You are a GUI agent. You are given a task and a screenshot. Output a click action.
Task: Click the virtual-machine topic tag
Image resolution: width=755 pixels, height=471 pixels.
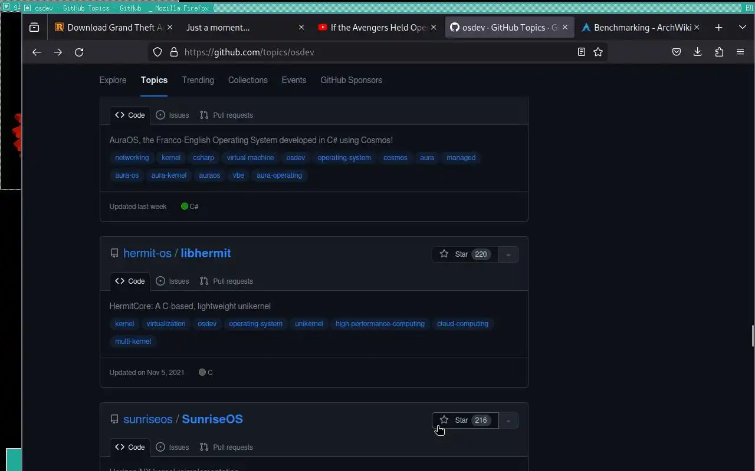tap(250, 158)
